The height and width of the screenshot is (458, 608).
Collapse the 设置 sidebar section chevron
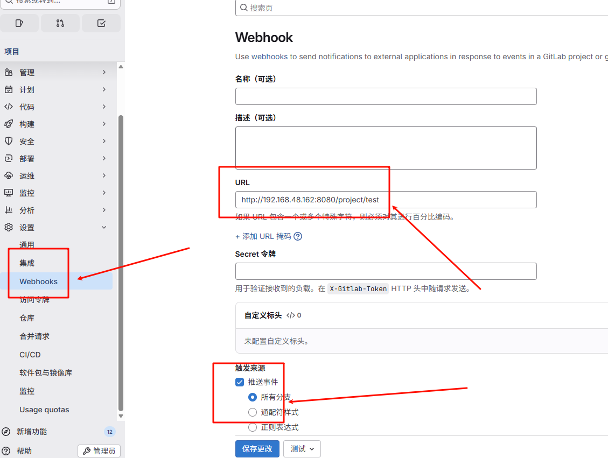point(104,227)
